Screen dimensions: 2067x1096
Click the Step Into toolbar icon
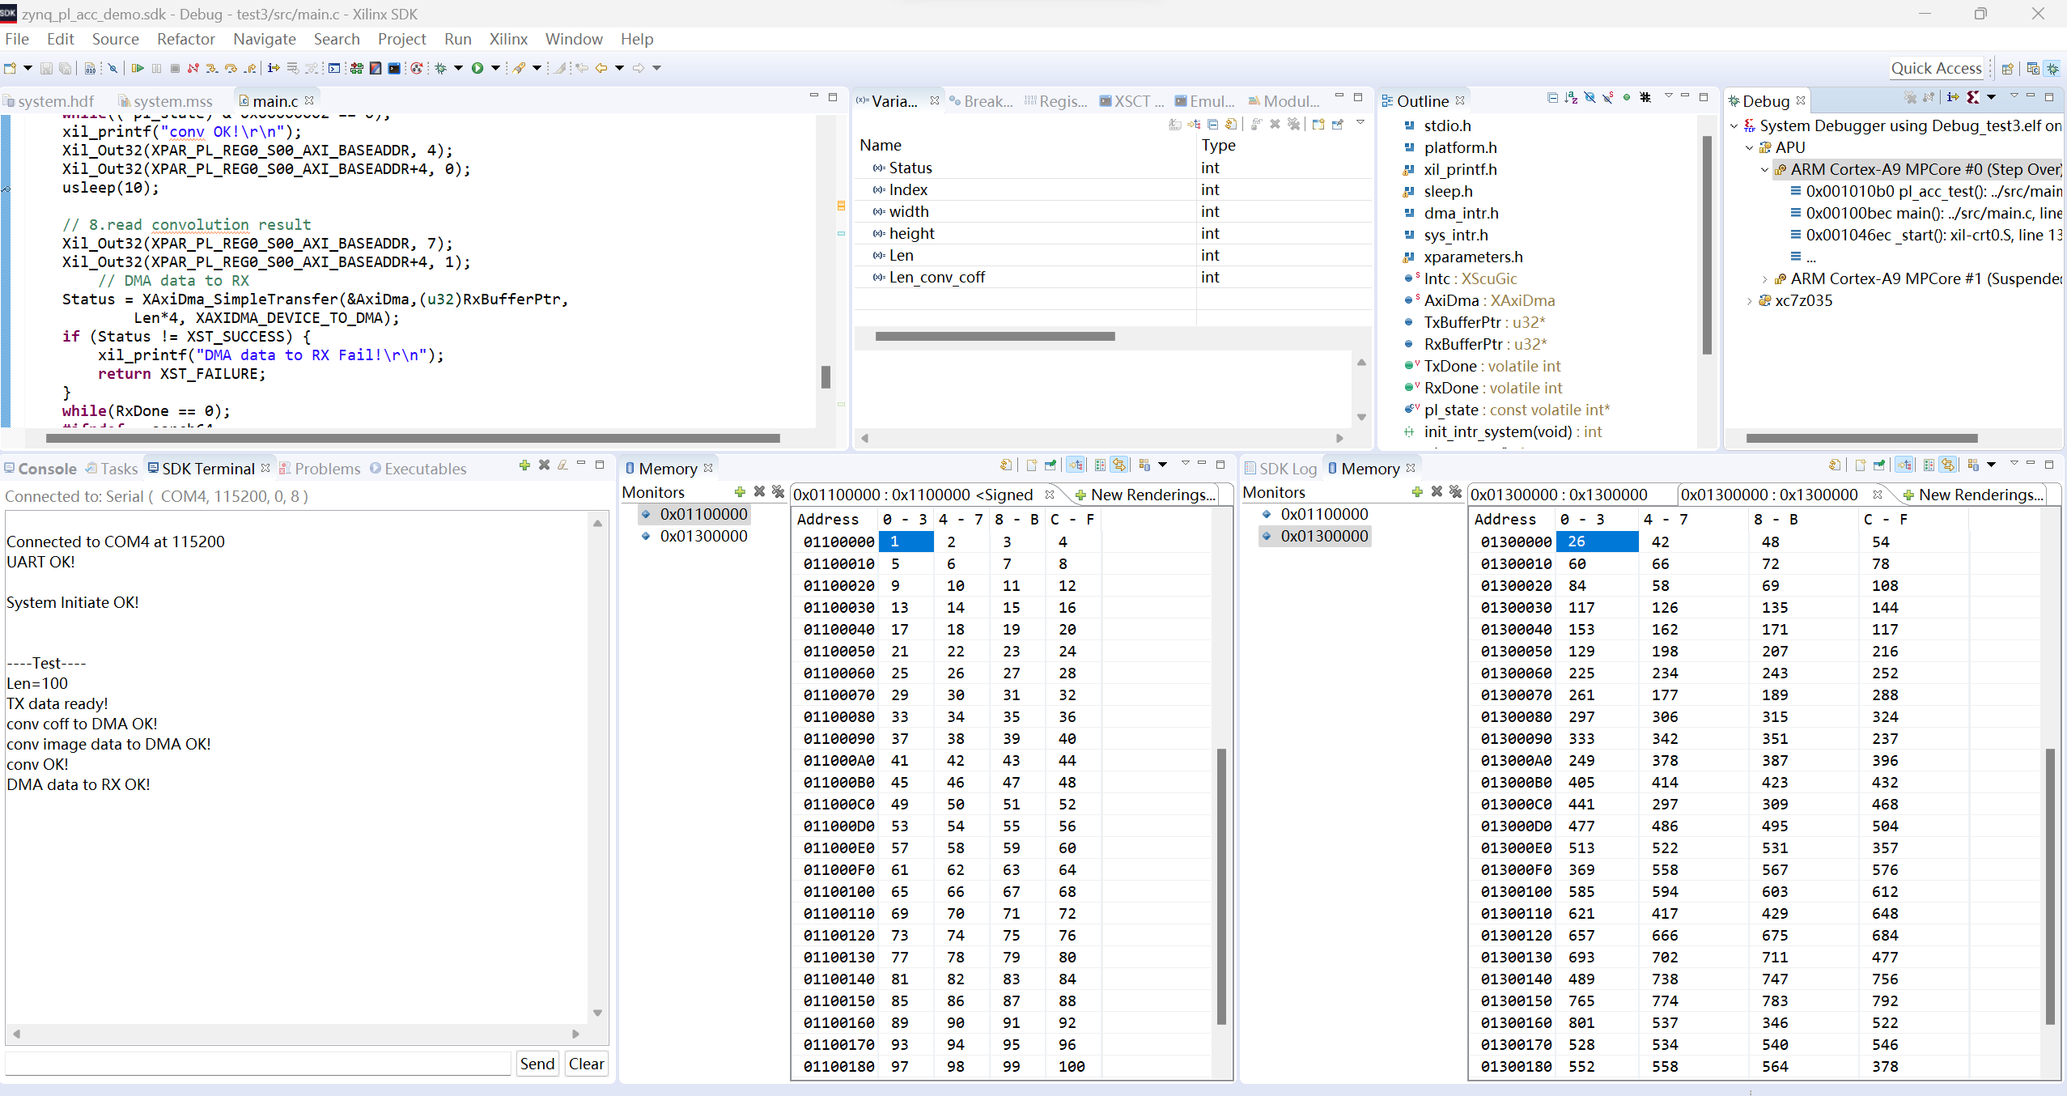(x=212, y=68)
